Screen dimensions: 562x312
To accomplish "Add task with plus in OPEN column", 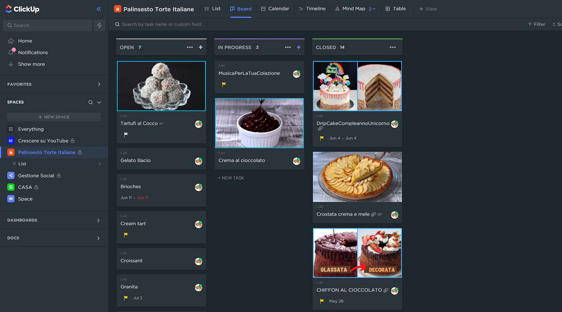I will pyautogui.click(x=200, y=47).
